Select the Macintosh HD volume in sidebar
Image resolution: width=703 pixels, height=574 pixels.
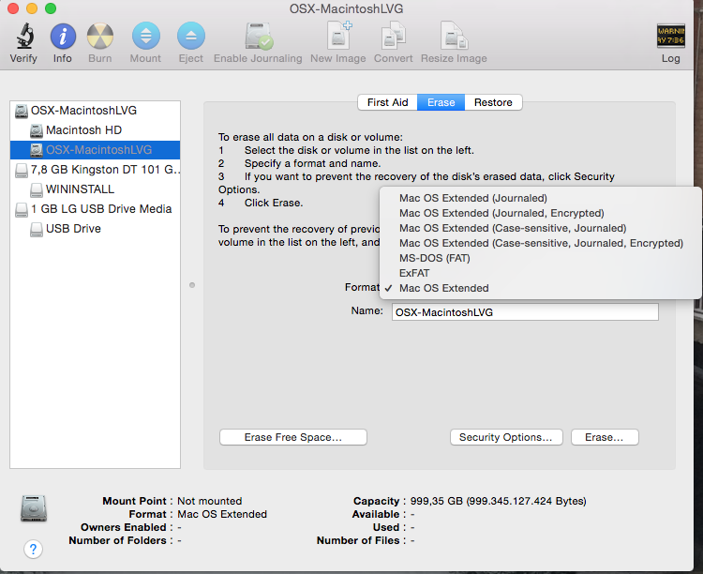[83, 129]
